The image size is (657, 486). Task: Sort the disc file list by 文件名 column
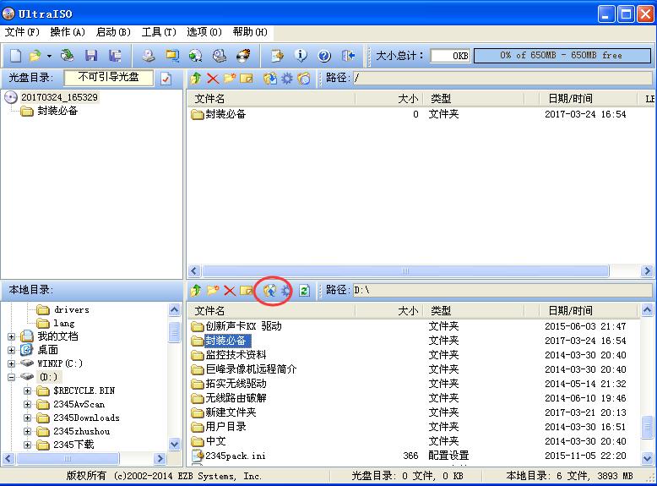[x=271, y=99]
